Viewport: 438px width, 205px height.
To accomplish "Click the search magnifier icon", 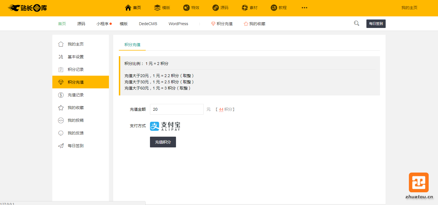I will [x=357, y=23].
